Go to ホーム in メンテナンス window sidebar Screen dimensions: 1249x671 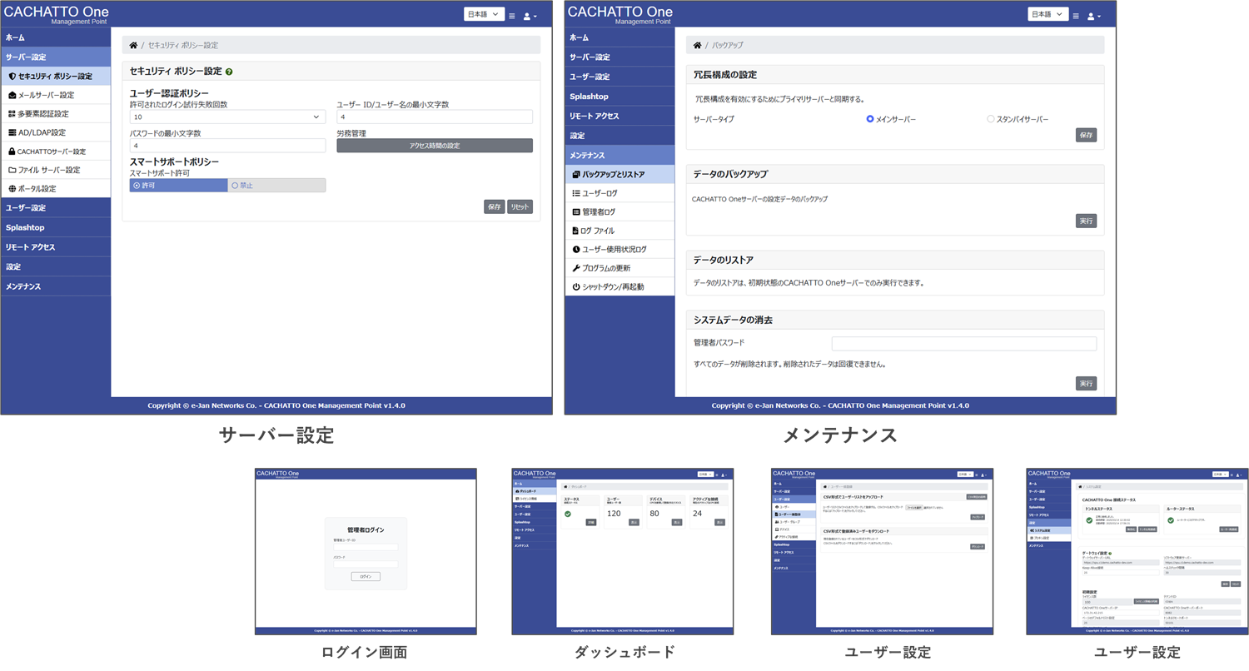620,37
